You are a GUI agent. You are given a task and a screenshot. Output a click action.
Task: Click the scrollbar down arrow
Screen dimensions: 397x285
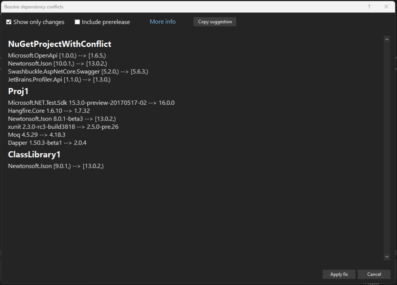(x=387, y=257)
